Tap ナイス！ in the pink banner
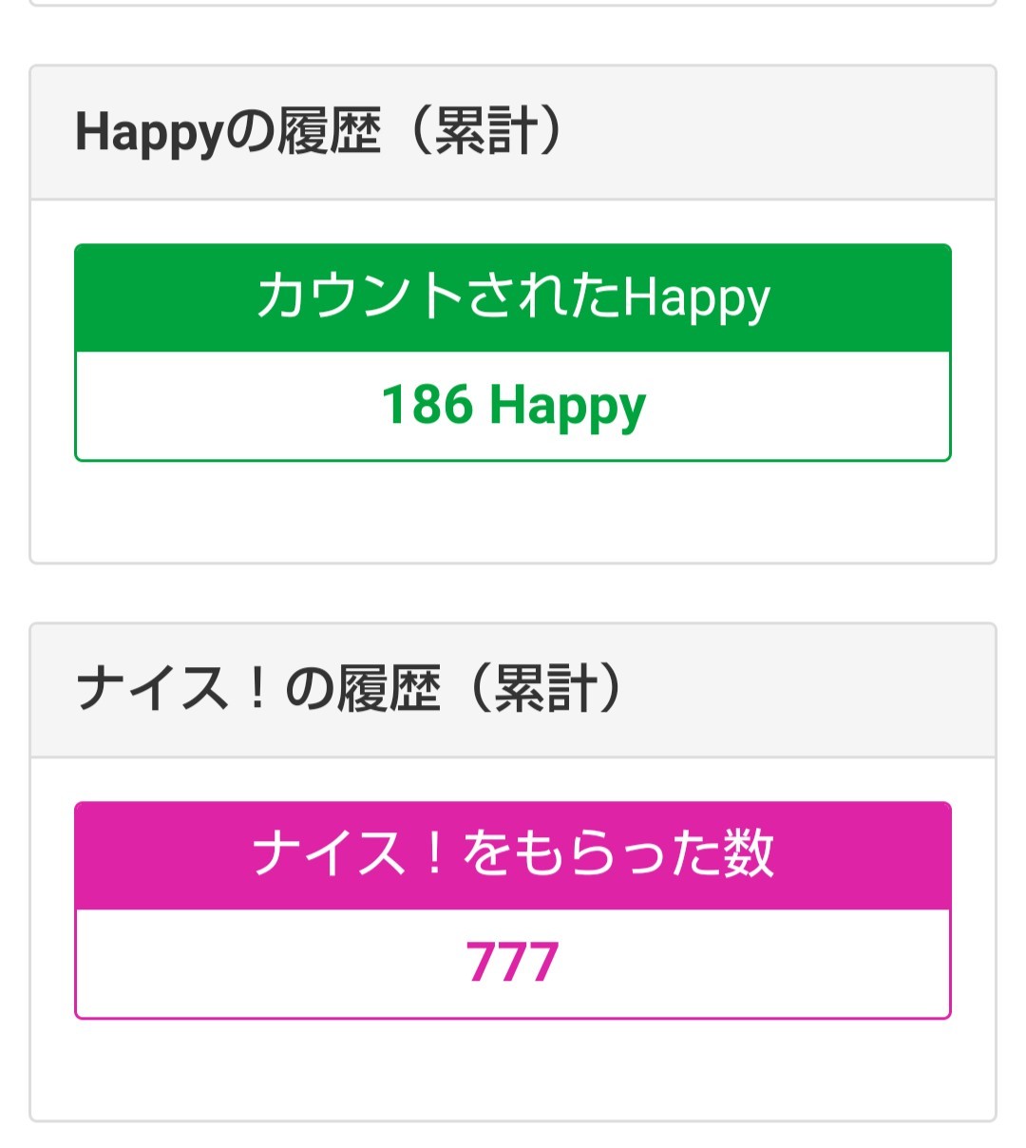 pyautogui.click(x=348, y=854)
